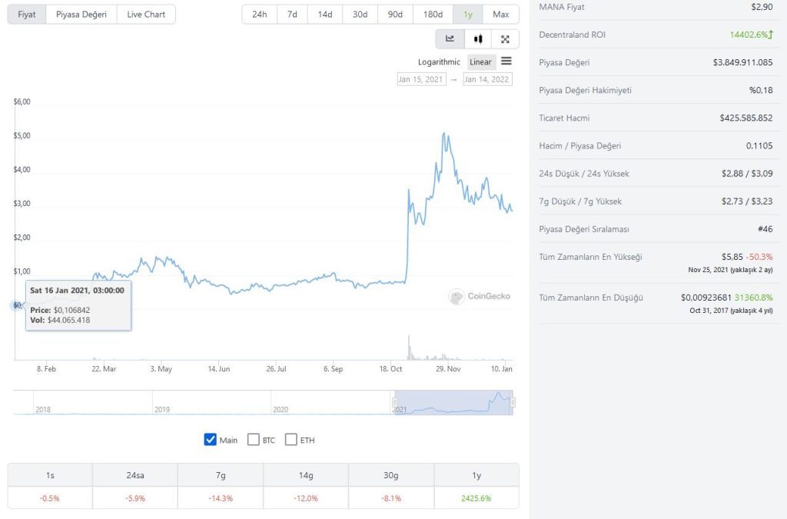The height and width of the screenshot is (519, 787).
Task: Click the -8.1% change value
Action: click(x=391, y=498)
